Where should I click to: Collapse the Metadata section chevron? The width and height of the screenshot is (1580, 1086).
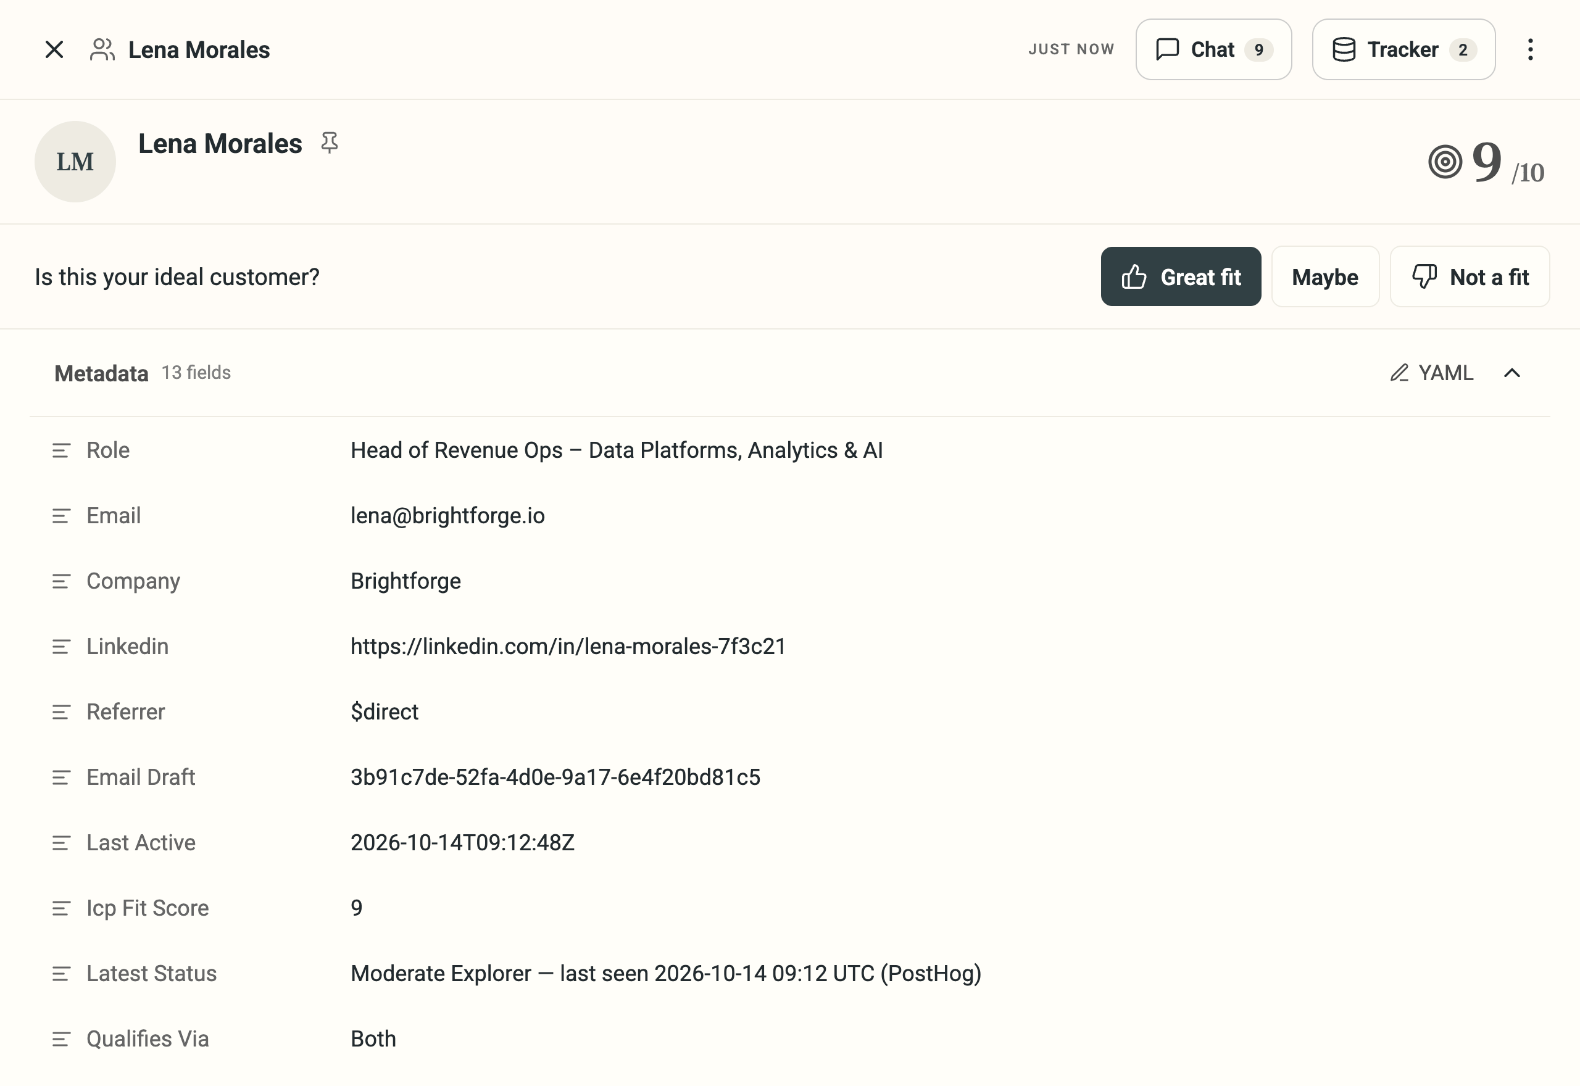click(1512, 373)
